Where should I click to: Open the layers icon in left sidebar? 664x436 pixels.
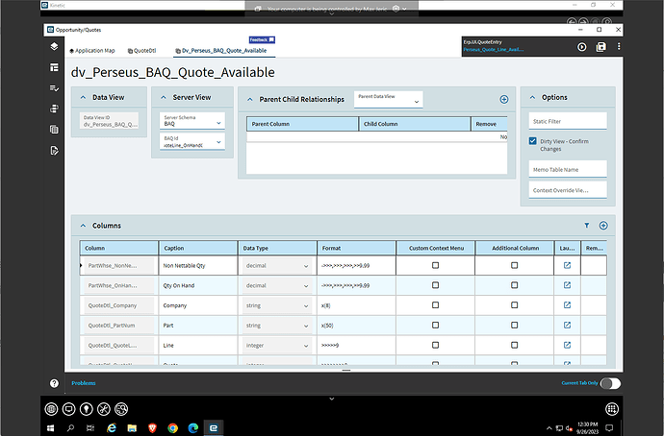pos(54,46)
